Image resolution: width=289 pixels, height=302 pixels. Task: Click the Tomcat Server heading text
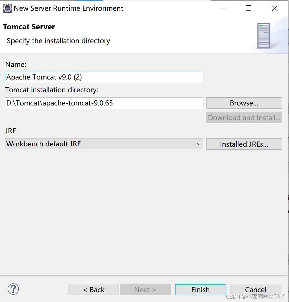pos(29,27)
